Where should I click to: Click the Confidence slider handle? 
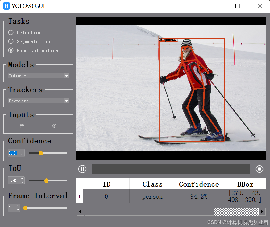pyautogui.click(x=41, y=153)
